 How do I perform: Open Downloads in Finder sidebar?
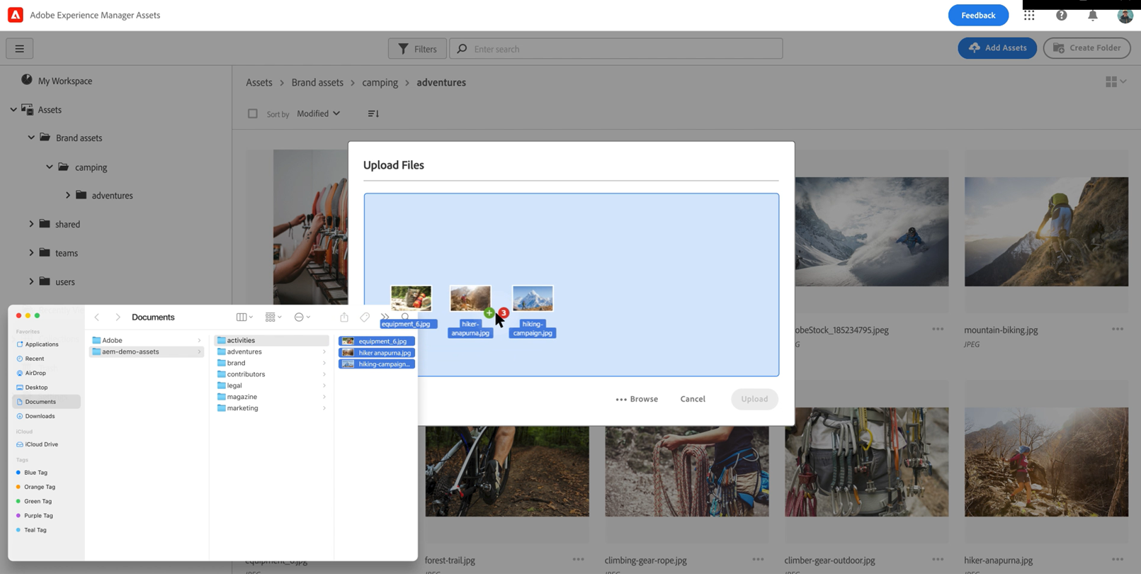40,416
